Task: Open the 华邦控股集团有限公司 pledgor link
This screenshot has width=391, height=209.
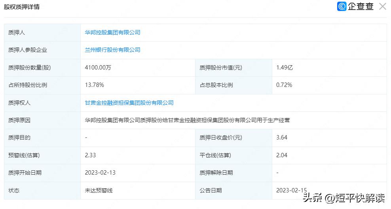Action: pos(112,32)
